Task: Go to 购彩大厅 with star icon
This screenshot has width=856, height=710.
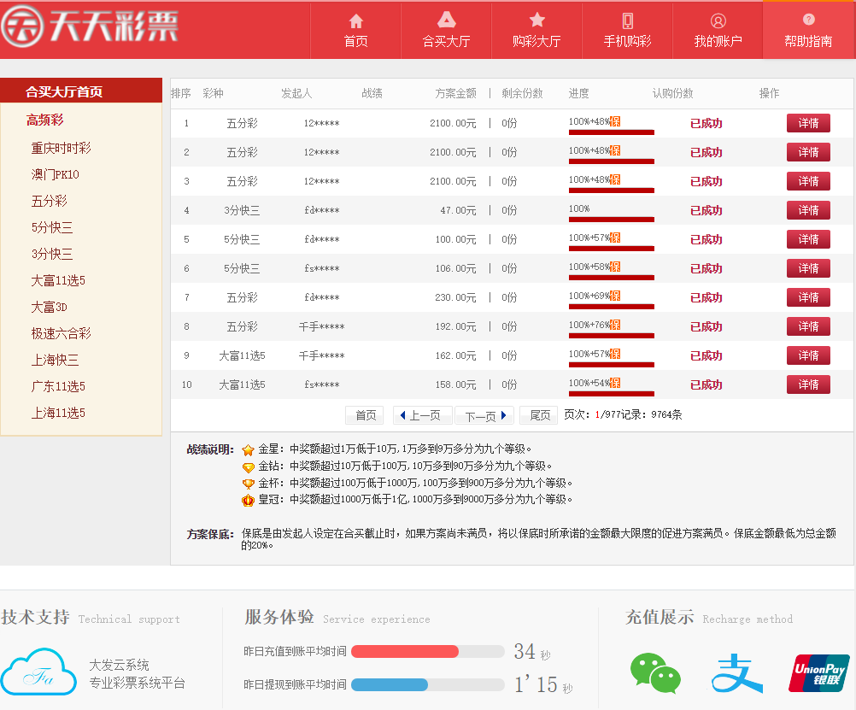Action: (x=536, y=30)
